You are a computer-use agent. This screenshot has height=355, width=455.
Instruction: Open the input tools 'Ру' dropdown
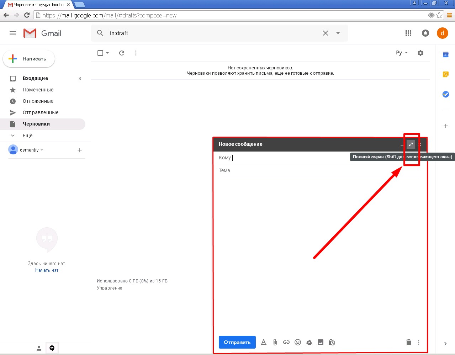pyautogui.click(x=402, y=53)
